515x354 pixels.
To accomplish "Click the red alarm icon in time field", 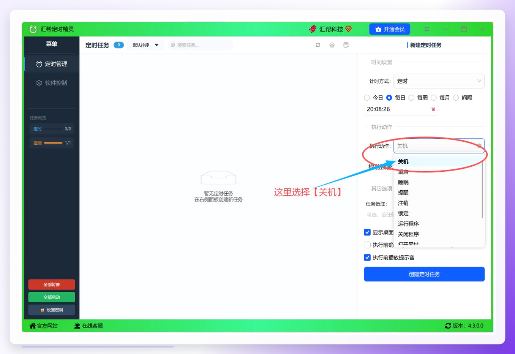I will click(x=433, y=109).
